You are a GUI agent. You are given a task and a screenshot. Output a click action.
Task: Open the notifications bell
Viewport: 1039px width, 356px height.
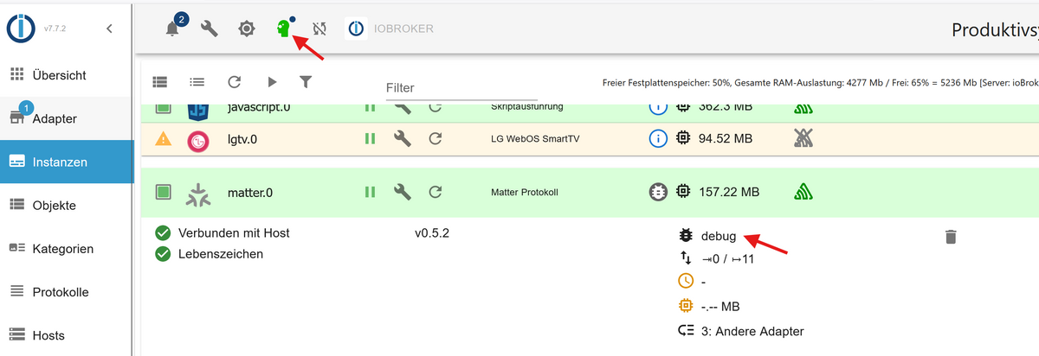pos(172,29)
